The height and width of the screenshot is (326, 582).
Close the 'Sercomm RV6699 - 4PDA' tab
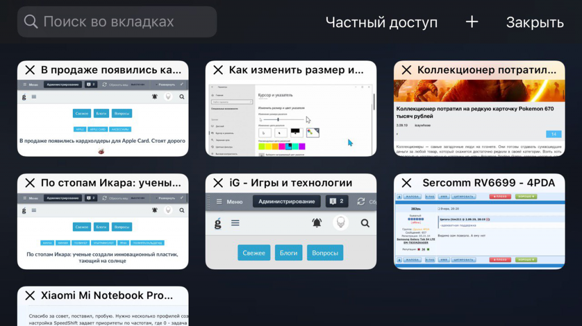[x=406, y=183]
